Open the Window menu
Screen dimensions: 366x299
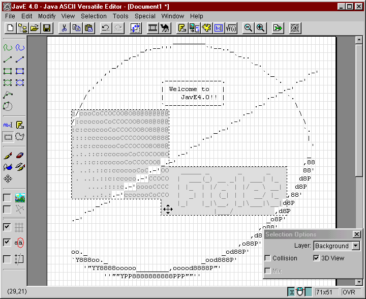[172, 16]
